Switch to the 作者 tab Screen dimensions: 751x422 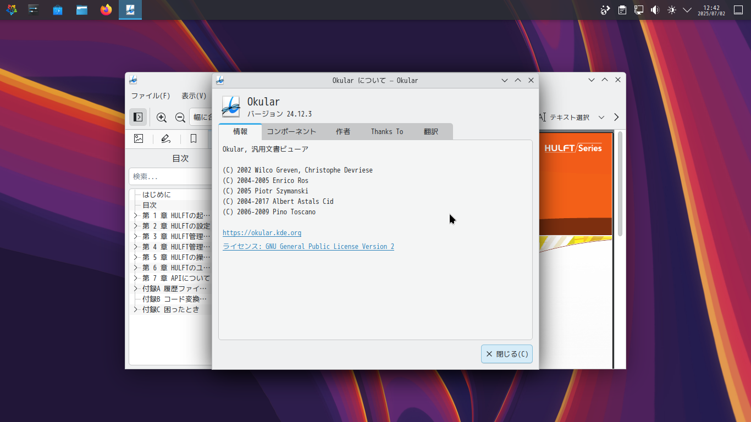pyautogui.click(x=343, y=132)
